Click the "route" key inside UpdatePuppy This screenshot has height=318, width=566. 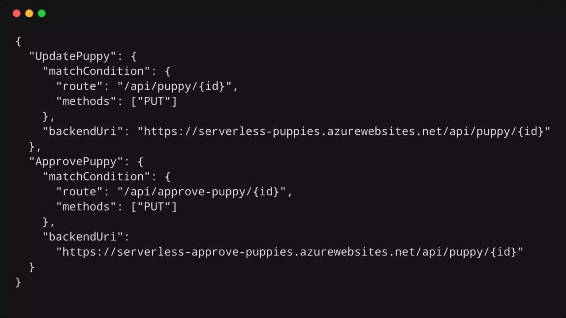point(79,86)
